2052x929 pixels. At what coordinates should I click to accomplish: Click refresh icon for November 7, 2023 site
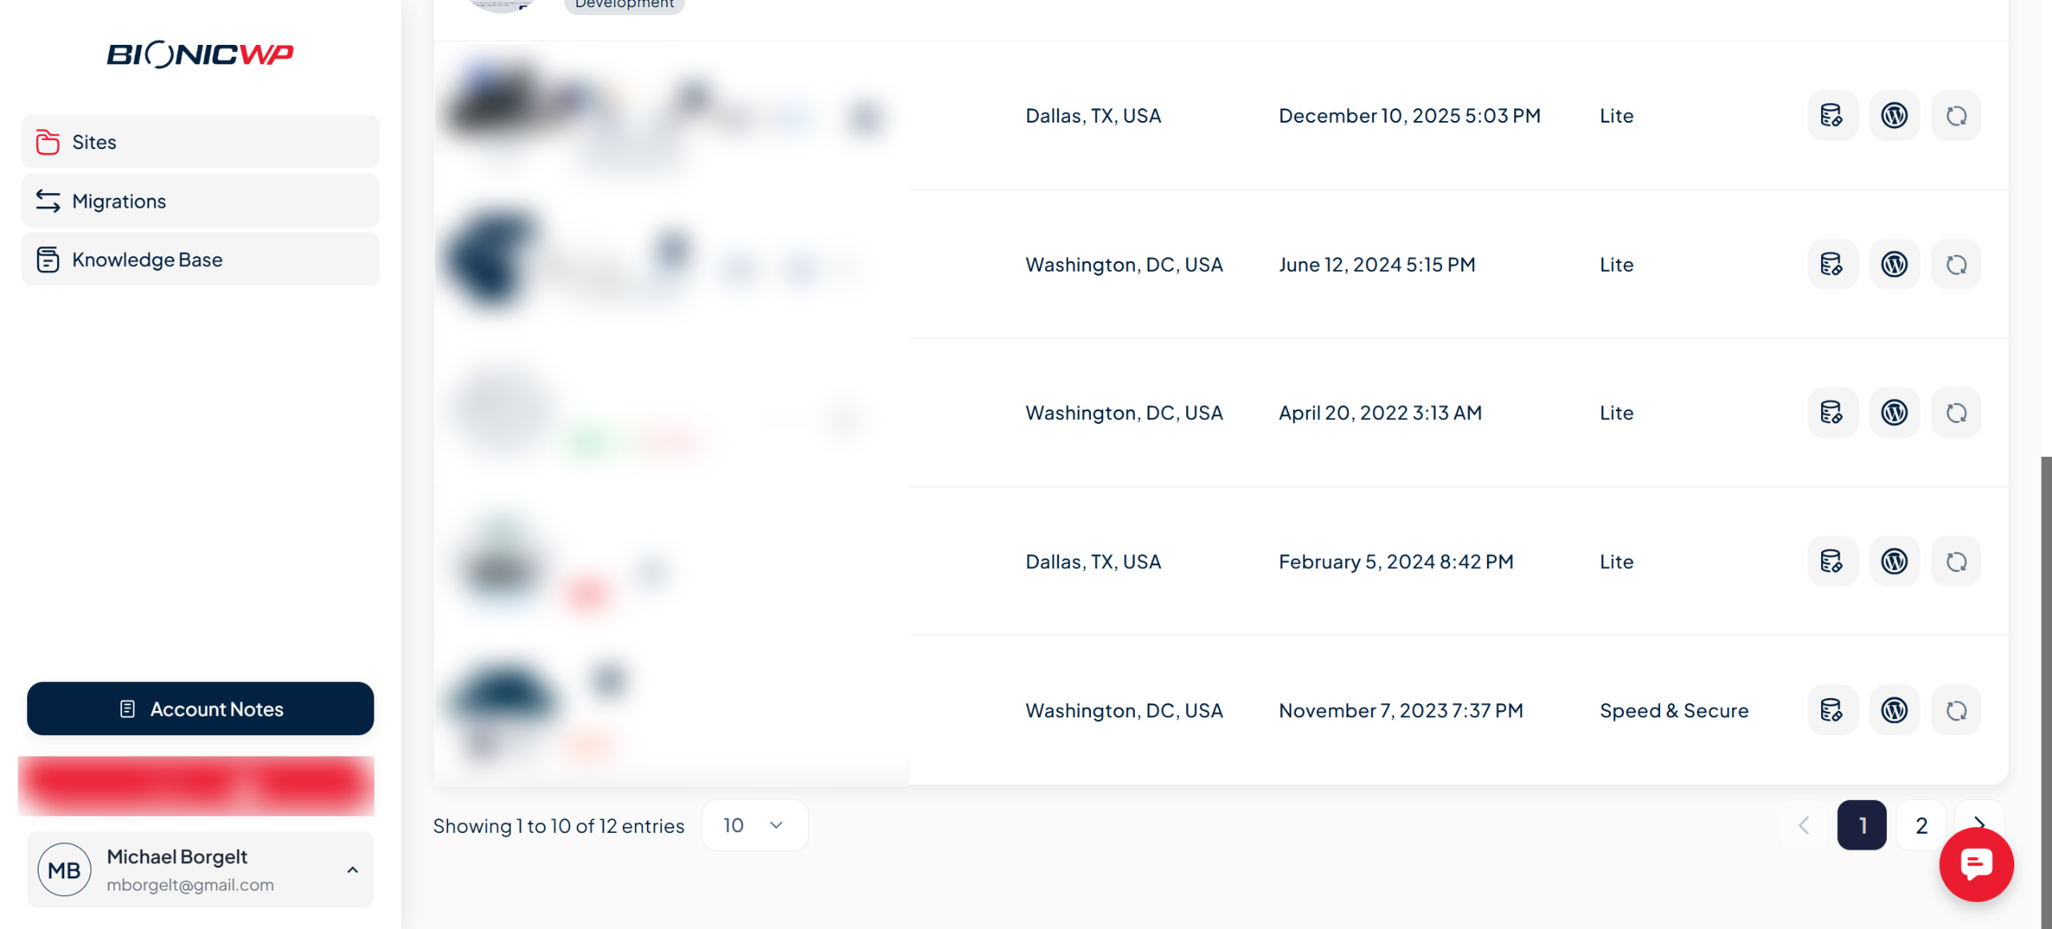coord(1956,710)
